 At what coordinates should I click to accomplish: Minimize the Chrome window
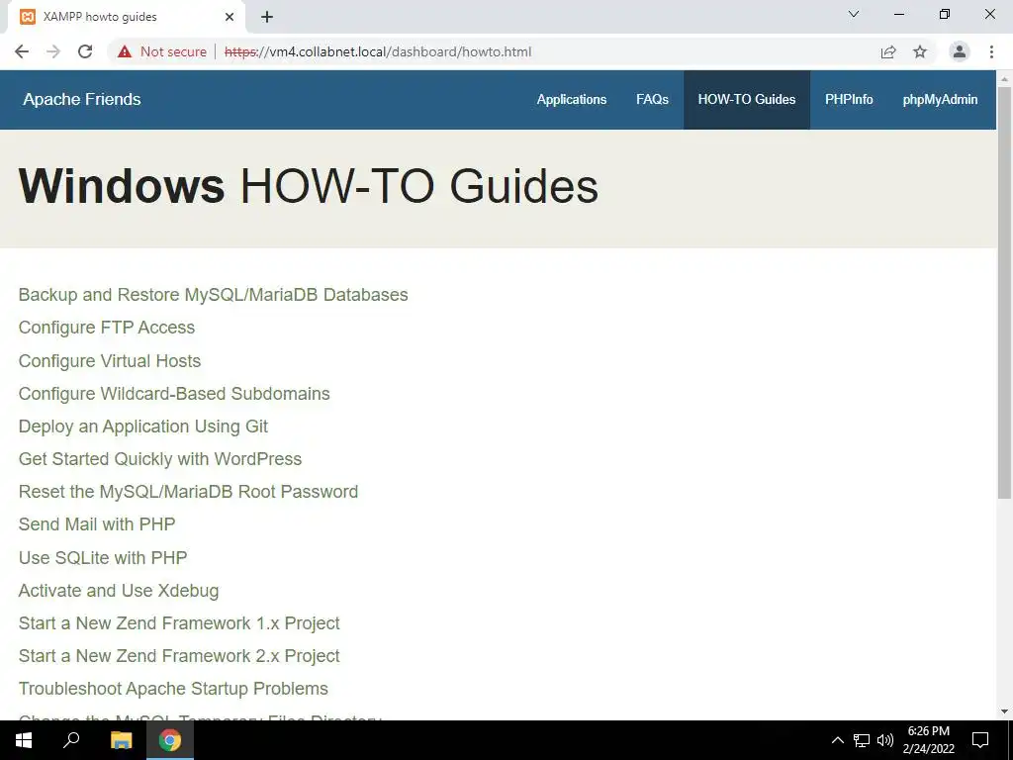[898, 14]
